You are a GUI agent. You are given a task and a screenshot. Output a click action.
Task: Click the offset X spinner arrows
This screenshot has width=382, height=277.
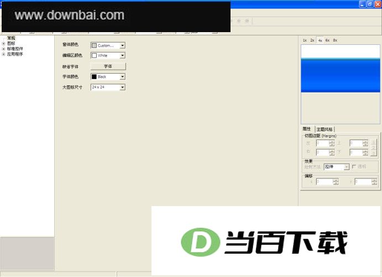336,182
